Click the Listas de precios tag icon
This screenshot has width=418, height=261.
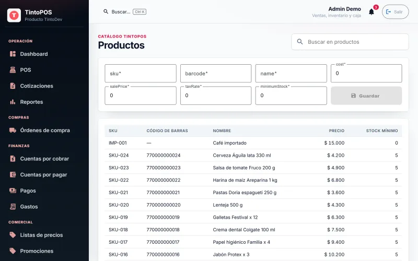tap(13, 235)
